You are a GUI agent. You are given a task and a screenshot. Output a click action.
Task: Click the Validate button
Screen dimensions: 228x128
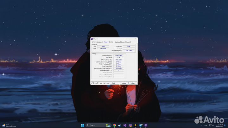click(x=124, y=83)
